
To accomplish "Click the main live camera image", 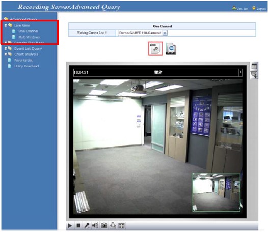I will [158, 147].
